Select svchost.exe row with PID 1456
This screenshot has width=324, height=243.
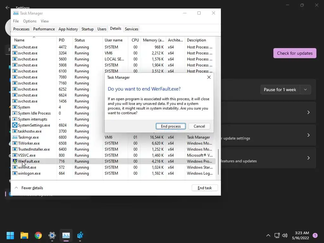[58, 101]
